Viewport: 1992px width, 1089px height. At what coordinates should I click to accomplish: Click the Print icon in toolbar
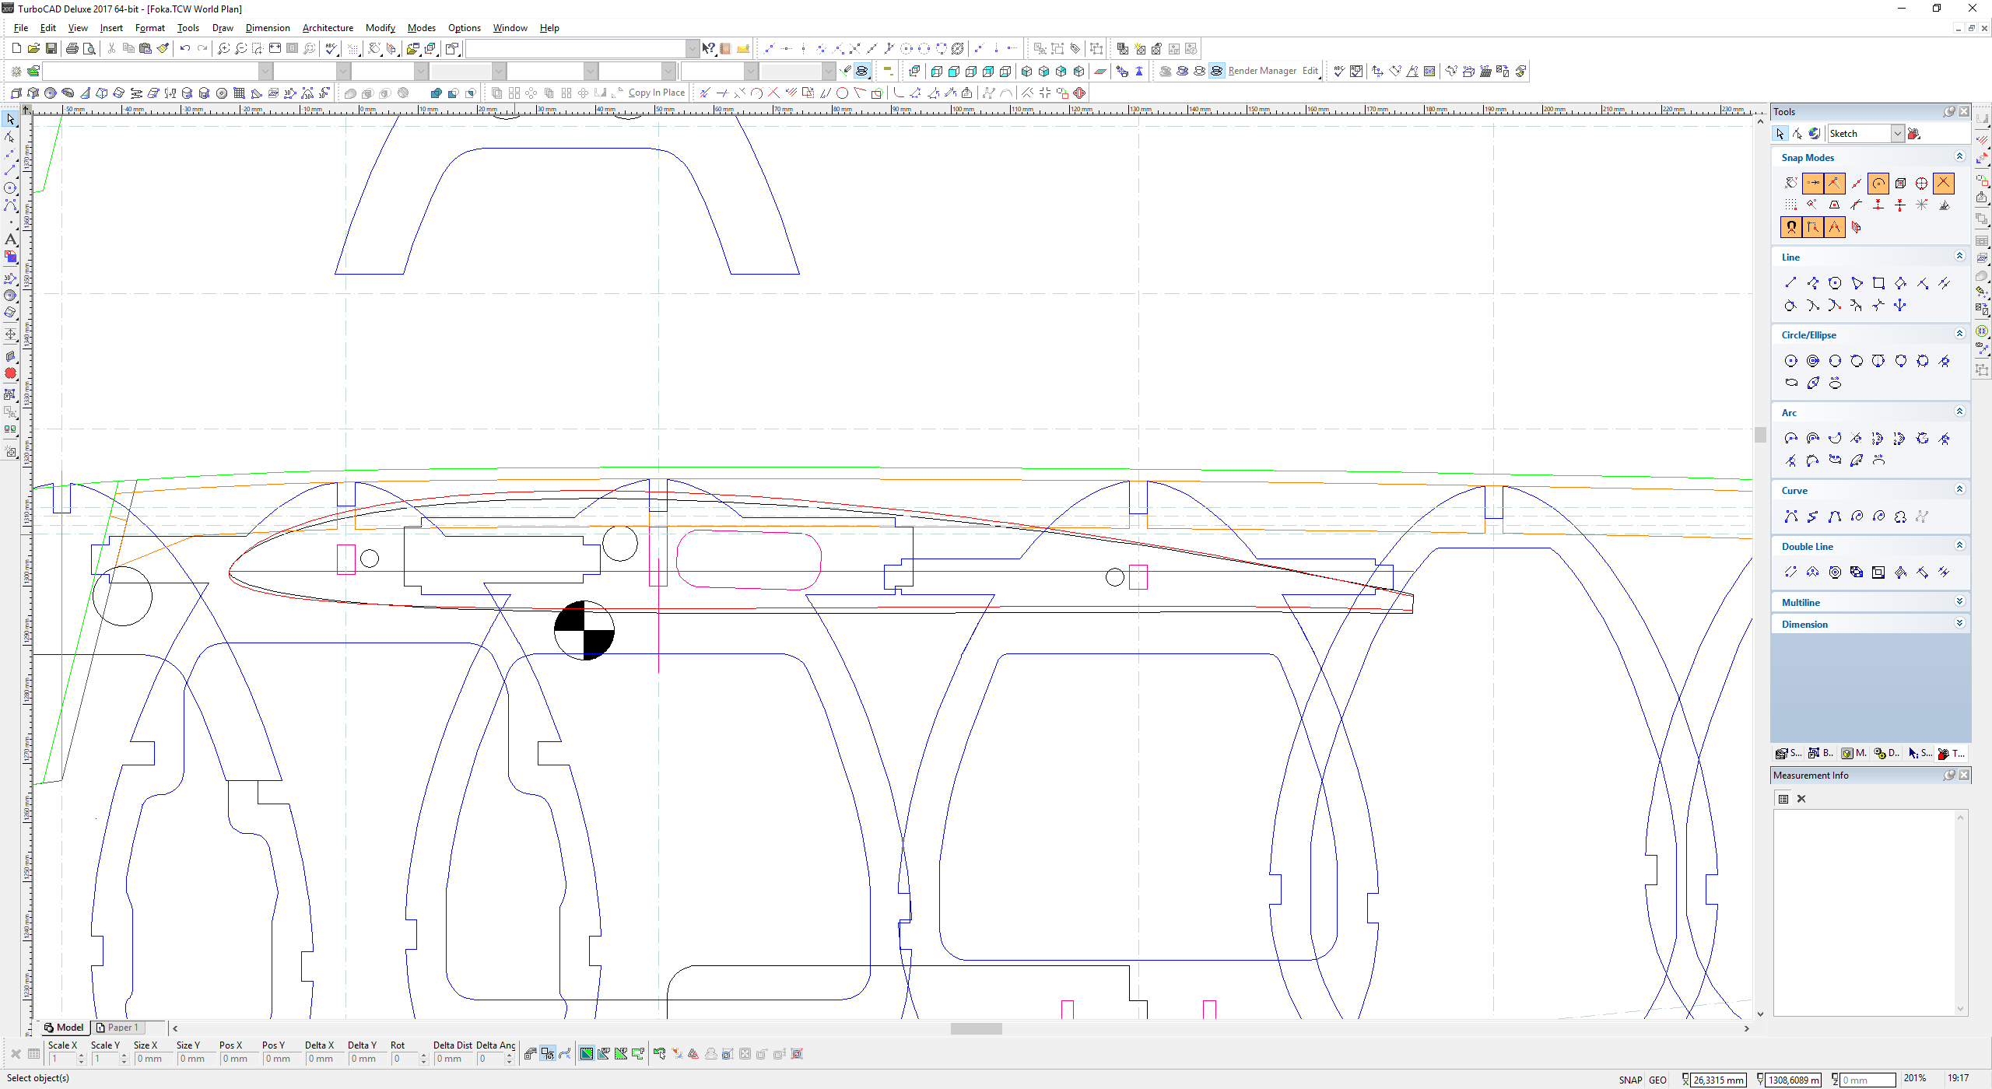tap(72, 48)
